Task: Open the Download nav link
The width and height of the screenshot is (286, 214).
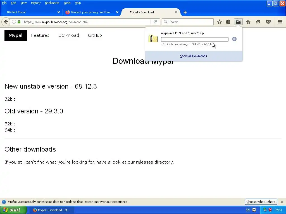Action: [69, 35]
